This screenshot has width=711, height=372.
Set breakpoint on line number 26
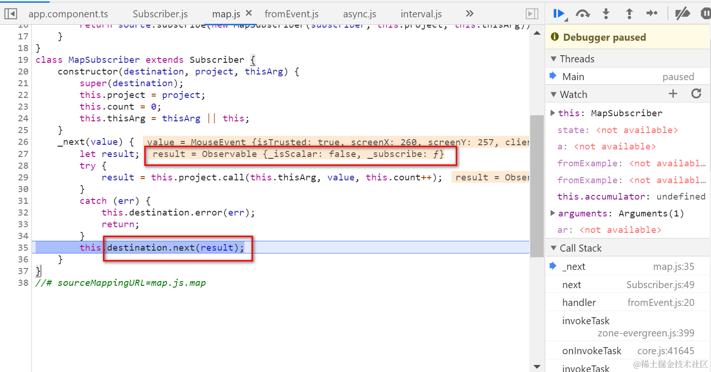(23, 141)
